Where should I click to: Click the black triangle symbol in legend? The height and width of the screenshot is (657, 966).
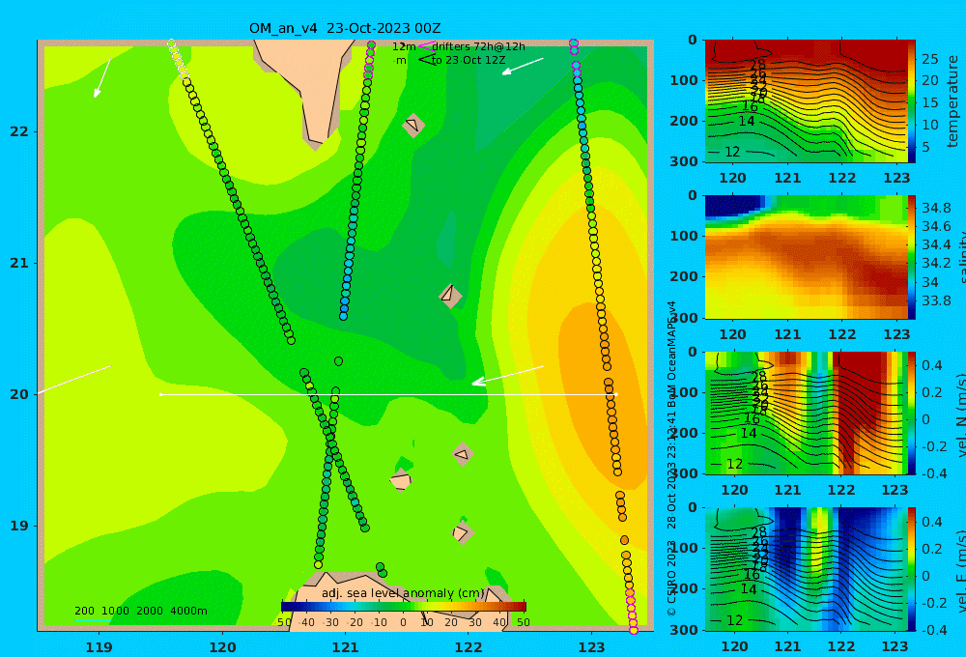(426, 60)
